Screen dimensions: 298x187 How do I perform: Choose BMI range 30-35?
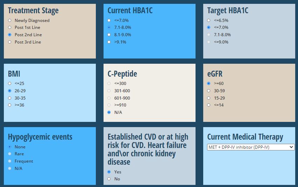pyautogui.click(x=10, y=98)
